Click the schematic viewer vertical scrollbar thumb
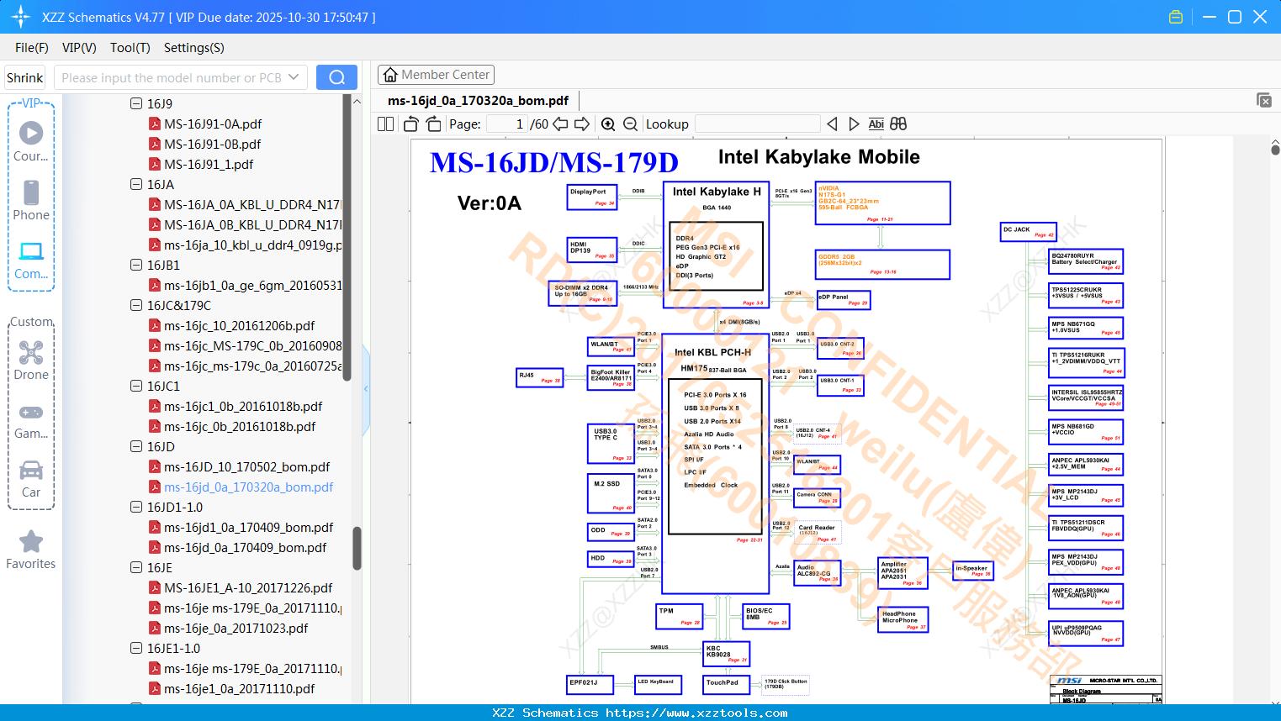 tap(1275, 150)
